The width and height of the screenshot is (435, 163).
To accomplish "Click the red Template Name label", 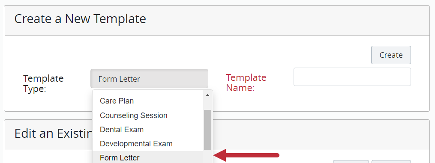I will (246, 83).
